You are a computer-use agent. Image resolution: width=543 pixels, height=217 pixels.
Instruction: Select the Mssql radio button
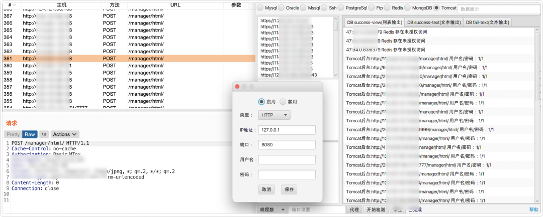coord(303,8)
